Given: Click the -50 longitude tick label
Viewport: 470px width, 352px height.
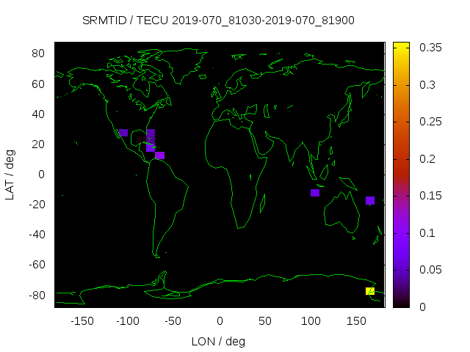Looking at the screenshot, I should [173, 321].
